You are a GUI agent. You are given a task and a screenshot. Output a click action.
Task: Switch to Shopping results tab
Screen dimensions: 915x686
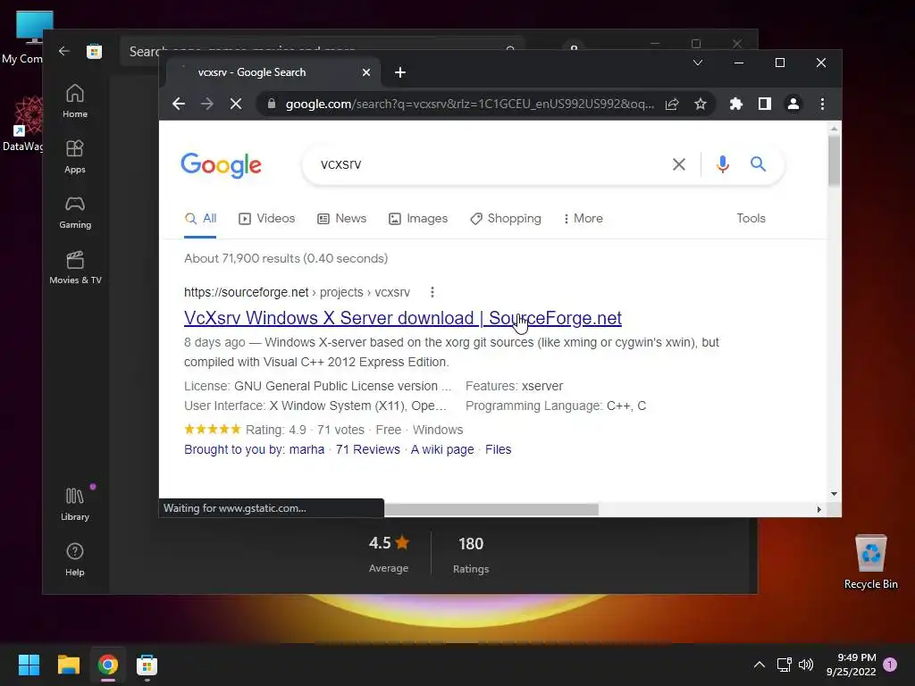506,219
